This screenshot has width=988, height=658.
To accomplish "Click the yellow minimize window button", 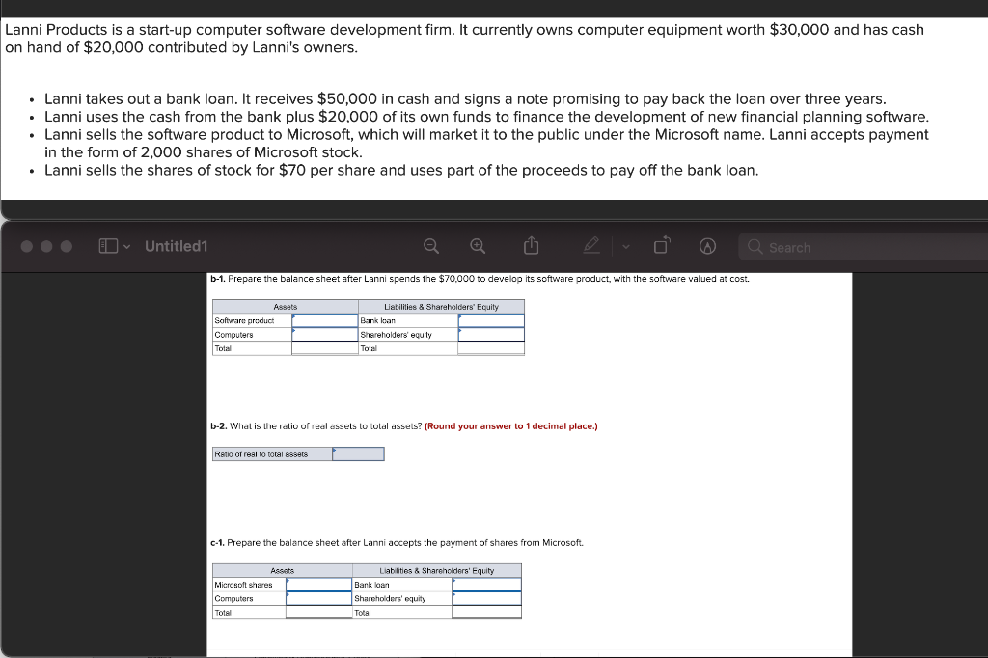I will coord(46,246).
